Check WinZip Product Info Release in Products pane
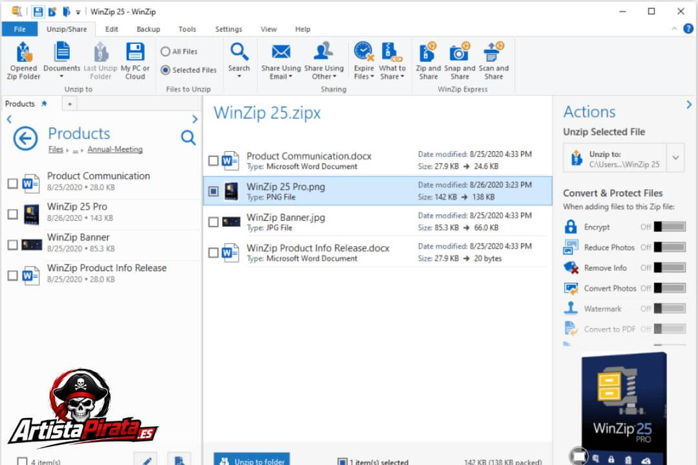Viewport: 698px width, 465px height. (x=13, y=275)
